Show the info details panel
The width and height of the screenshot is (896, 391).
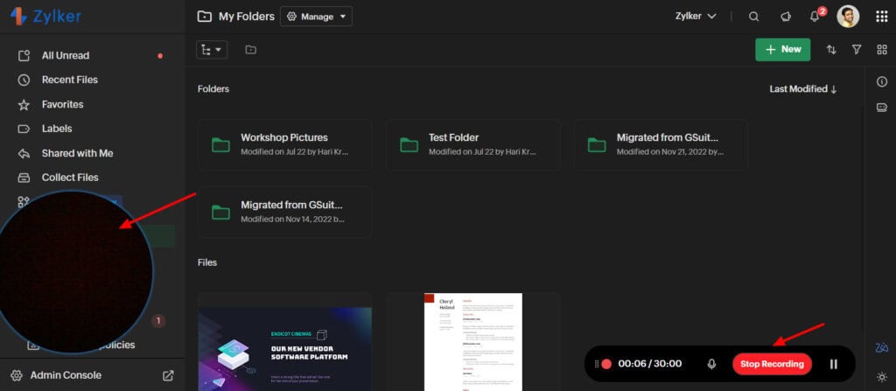click(x=882, y=81)
